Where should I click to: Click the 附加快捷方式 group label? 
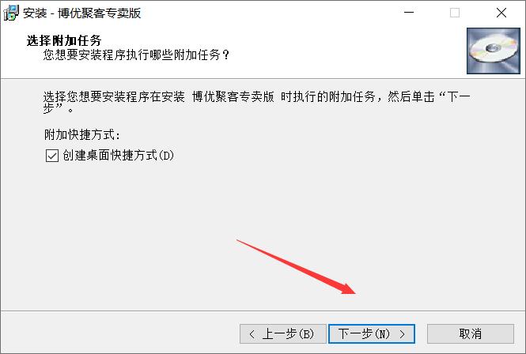(x=81, y=135)
